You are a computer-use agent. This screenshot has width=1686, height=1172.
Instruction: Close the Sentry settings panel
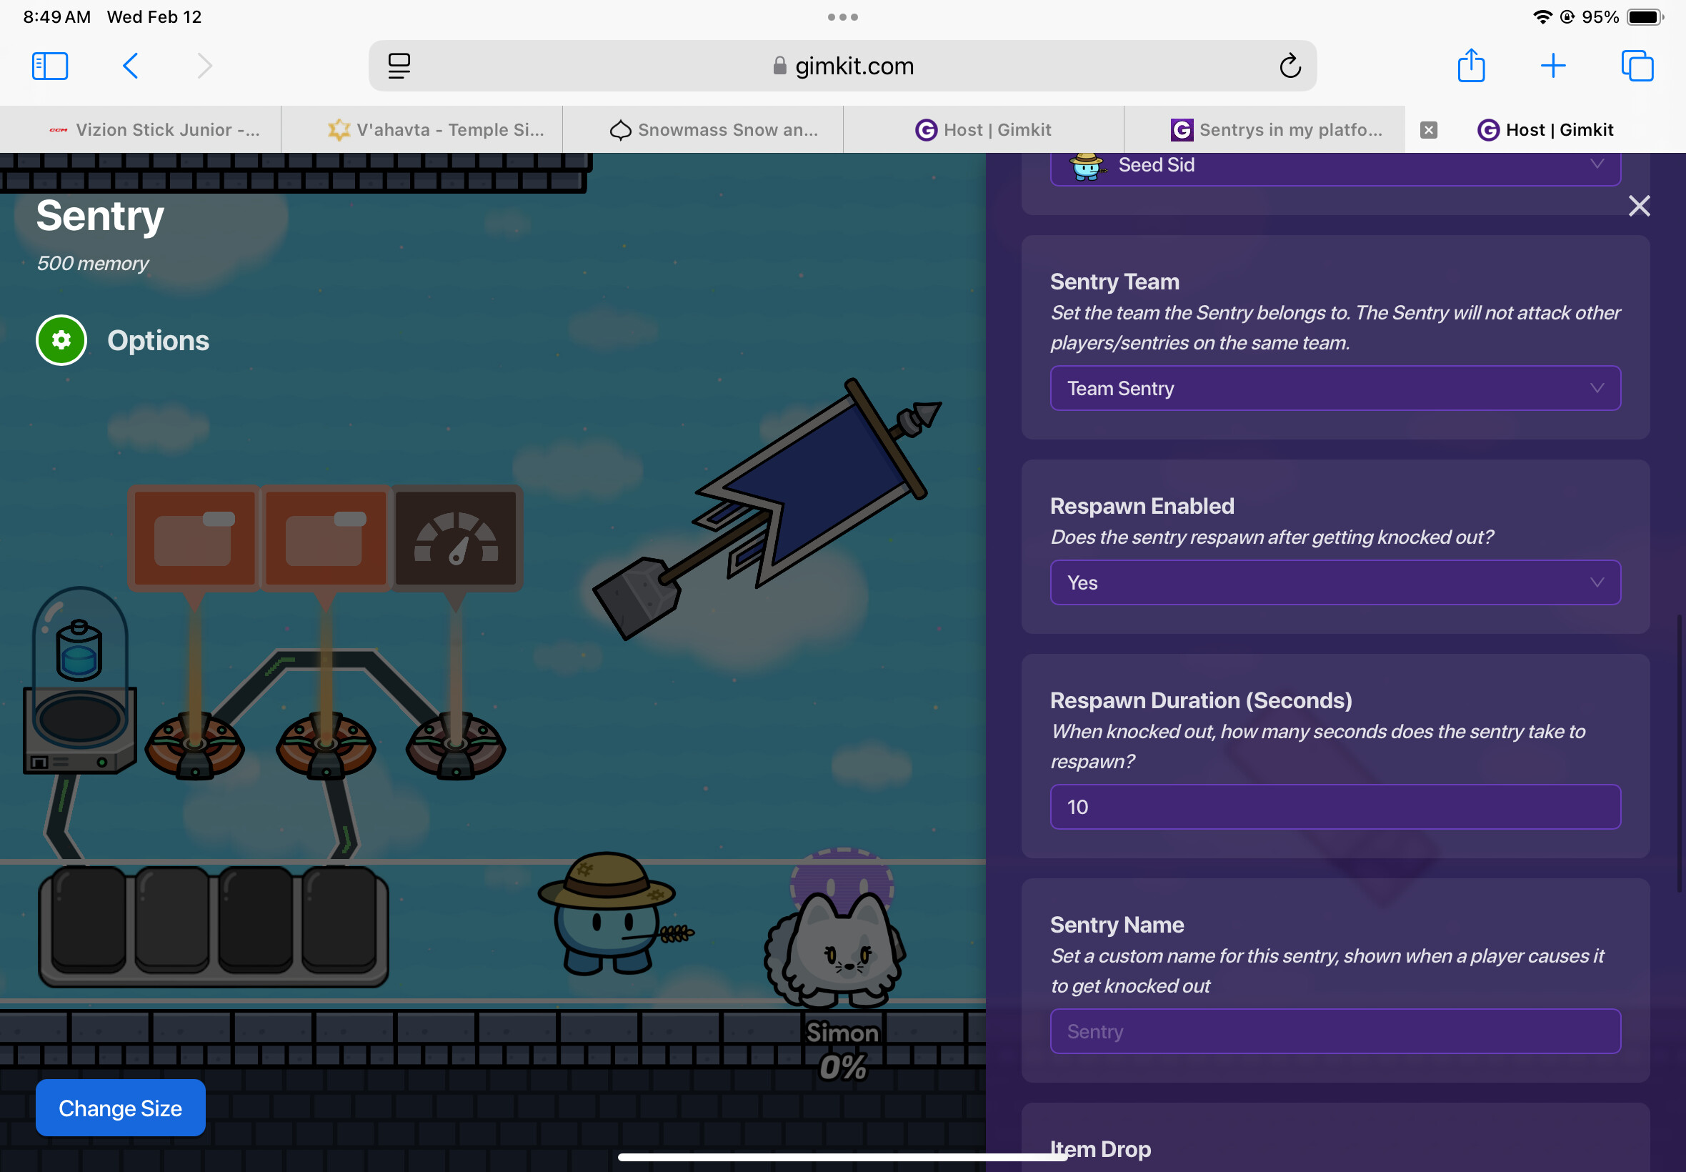tap(1637, 207)
